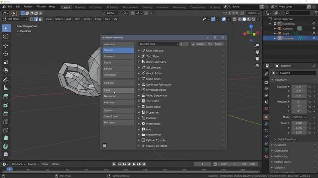Open Blender Dark theme preset dropdown
Viewport: 318px width, 178px height.
159,44
